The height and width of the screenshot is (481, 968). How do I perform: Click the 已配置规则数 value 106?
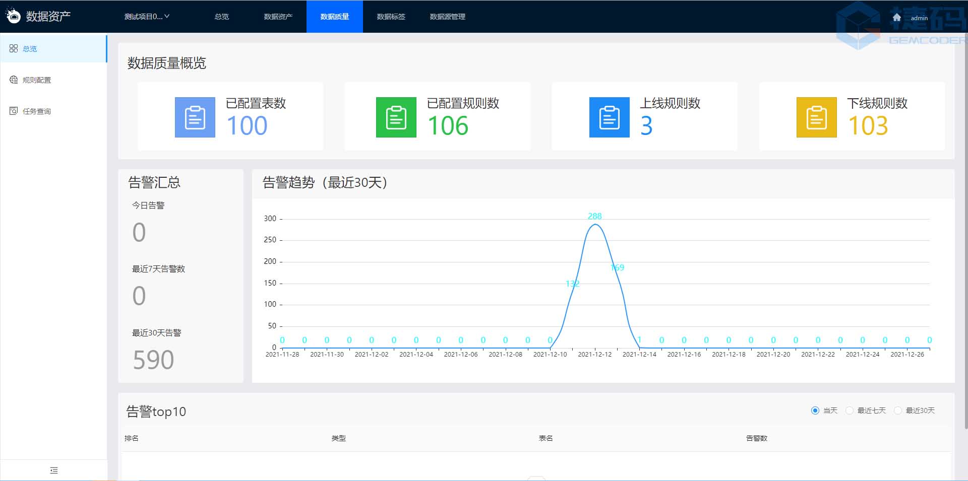click(448, 126)
